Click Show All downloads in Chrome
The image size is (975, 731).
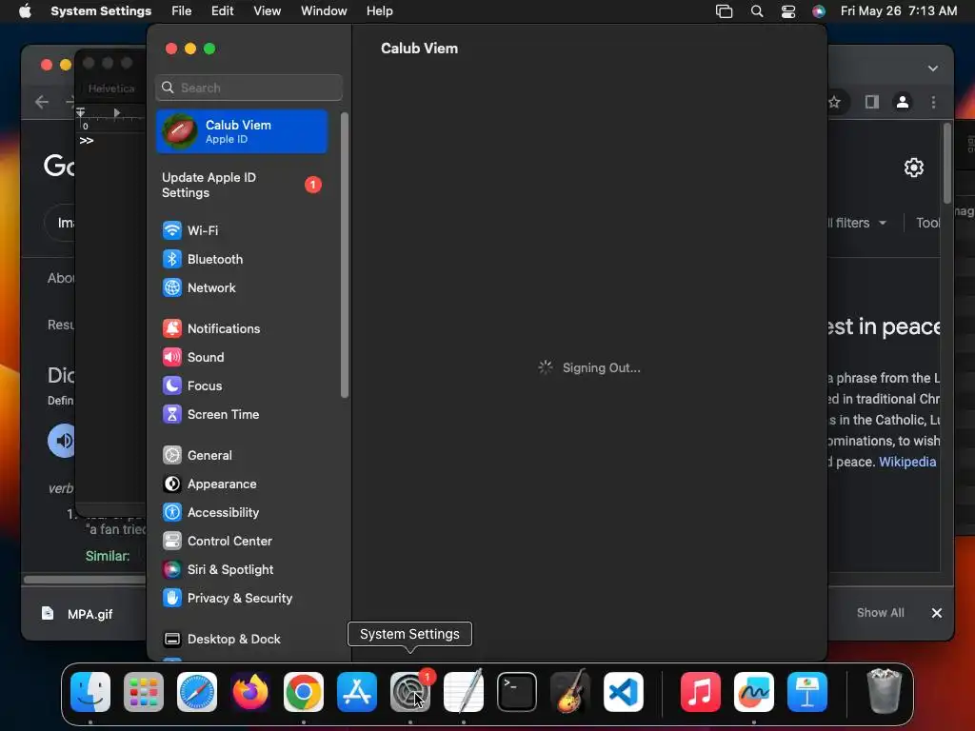click(x=881, y=613)
